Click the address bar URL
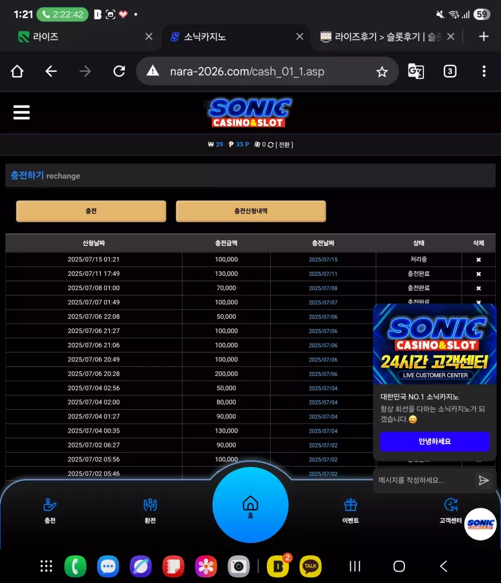Viewport: 501px width, 583px height. [x=247, y=71]
